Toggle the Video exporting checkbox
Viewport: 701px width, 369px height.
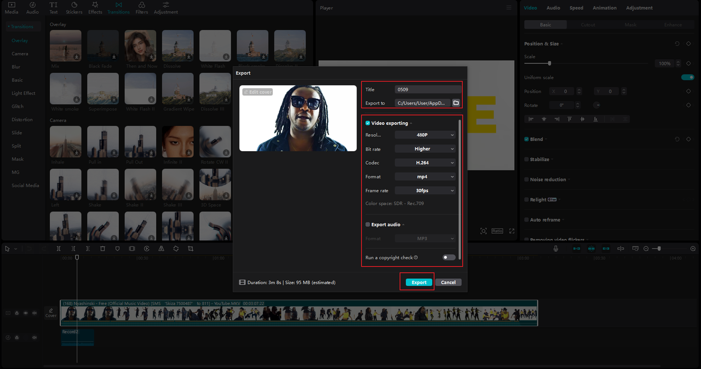(368, 123)
